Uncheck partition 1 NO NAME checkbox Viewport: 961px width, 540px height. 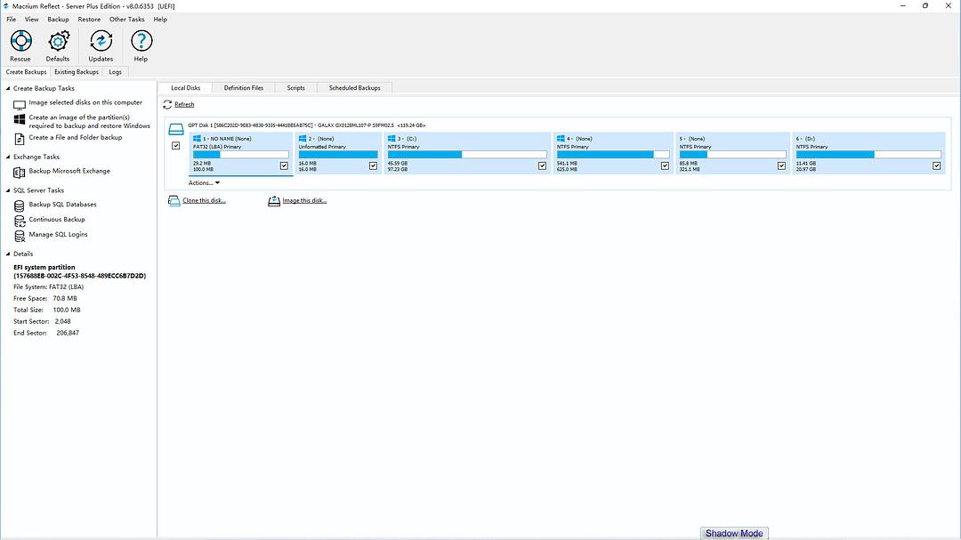tap(284, 165)
